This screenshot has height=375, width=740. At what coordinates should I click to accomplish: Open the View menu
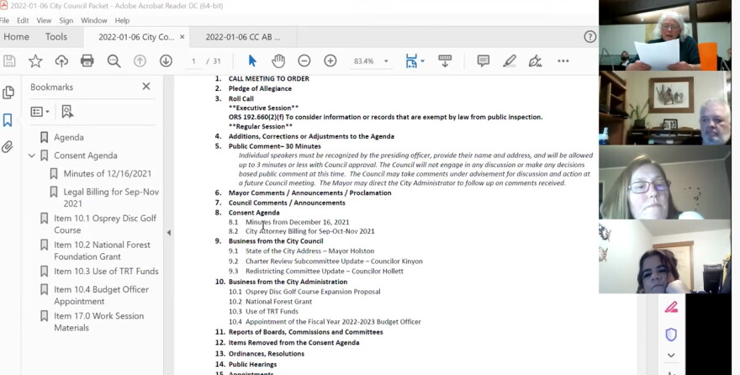click(44, 21)
